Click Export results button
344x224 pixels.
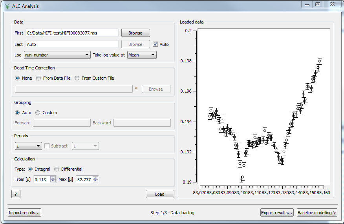click(277, 213)
